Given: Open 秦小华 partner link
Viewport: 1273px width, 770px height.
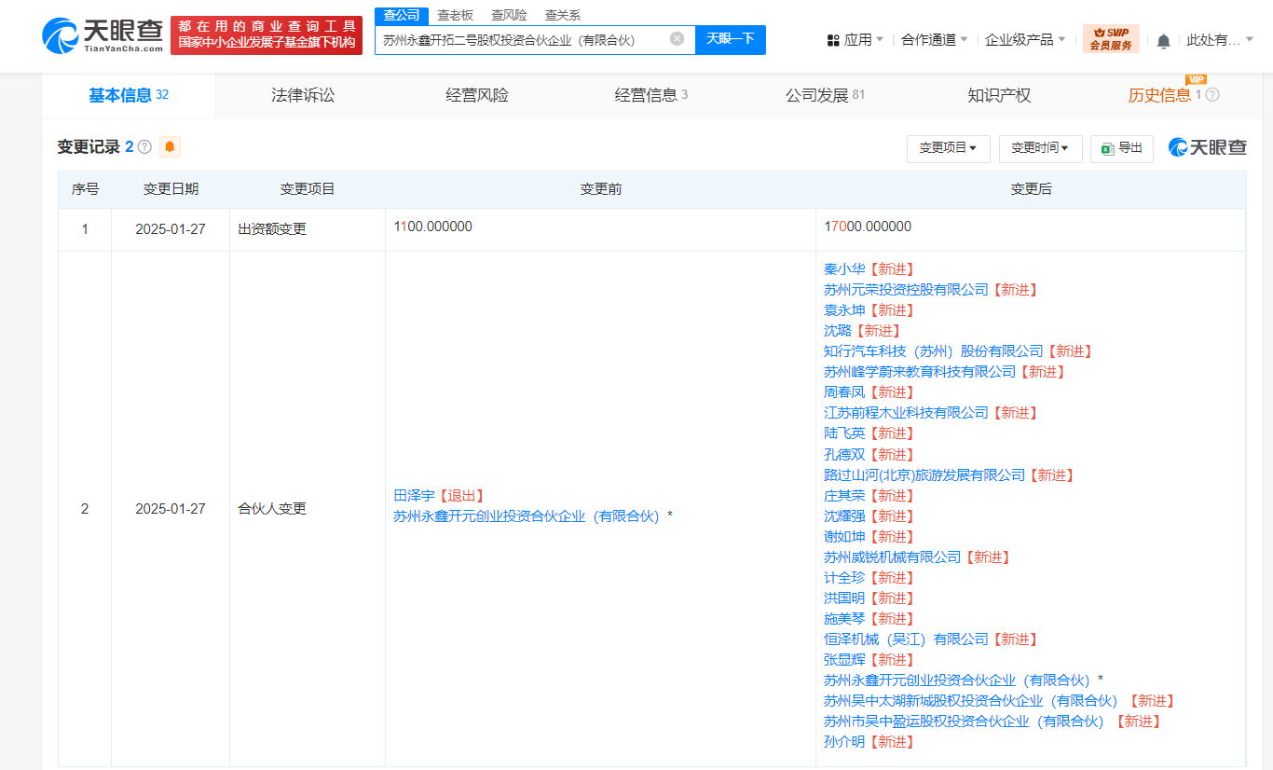Looking at the screenshot, I should coord(844,269).
